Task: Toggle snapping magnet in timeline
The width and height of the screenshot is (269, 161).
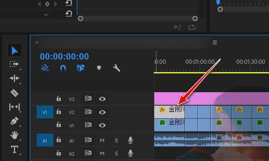Action: tap(63, 68)
